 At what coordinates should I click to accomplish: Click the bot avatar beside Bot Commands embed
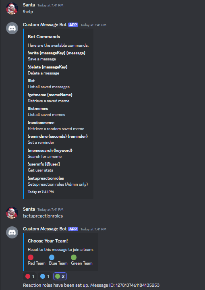12,28
